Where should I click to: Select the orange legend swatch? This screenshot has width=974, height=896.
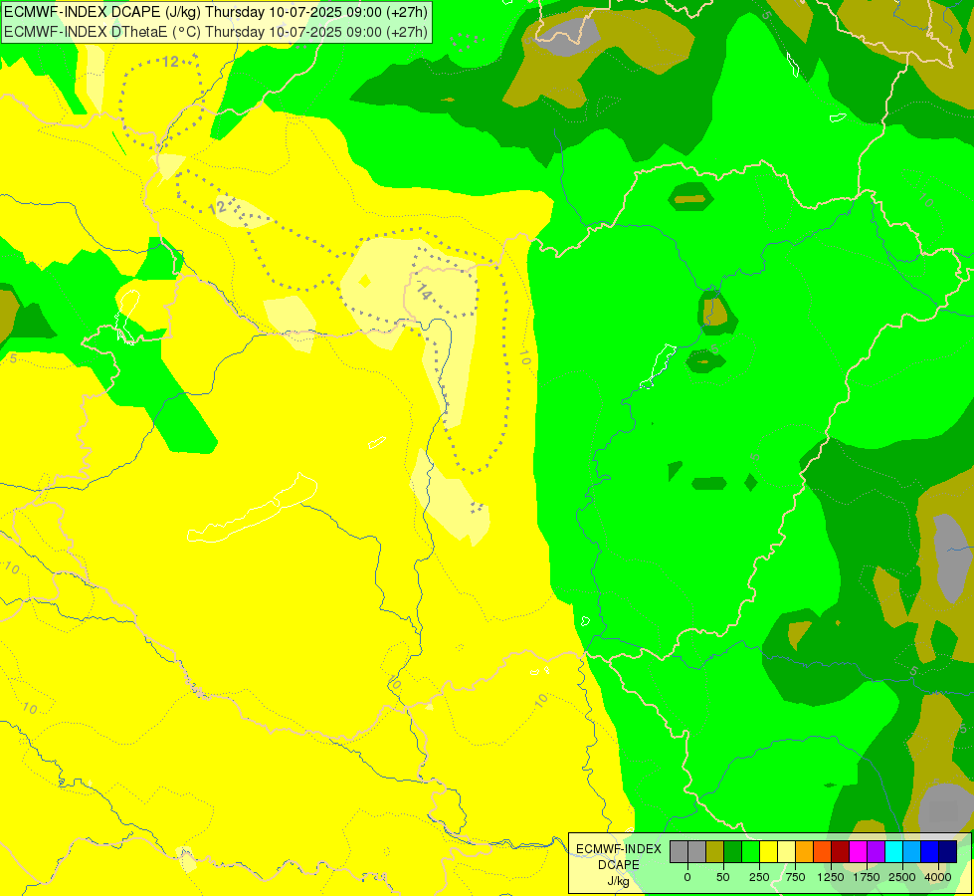(805, 851)
